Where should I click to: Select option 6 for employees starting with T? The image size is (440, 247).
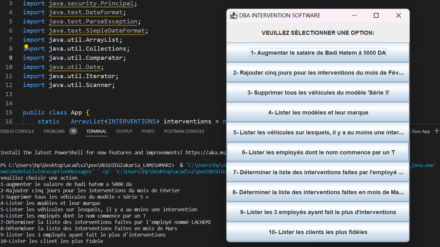click(x=318, y=152)
